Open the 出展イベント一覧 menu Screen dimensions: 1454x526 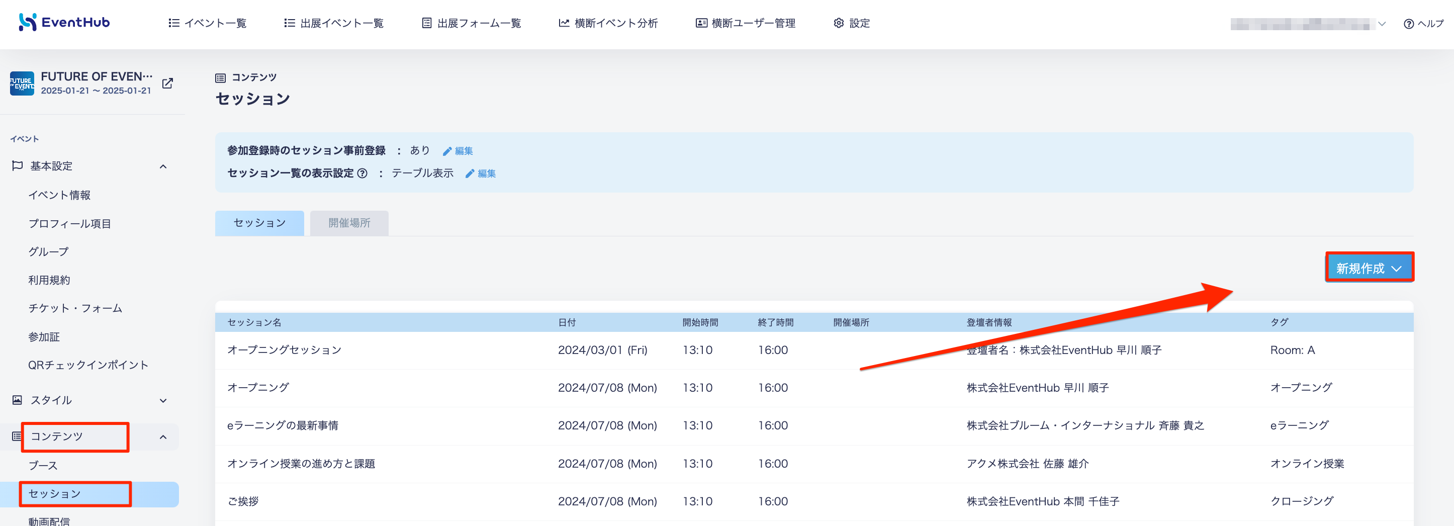coord(333,23)
